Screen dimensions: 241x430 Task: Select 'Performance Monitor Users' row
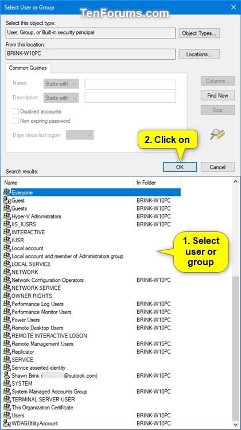point(92,312)
